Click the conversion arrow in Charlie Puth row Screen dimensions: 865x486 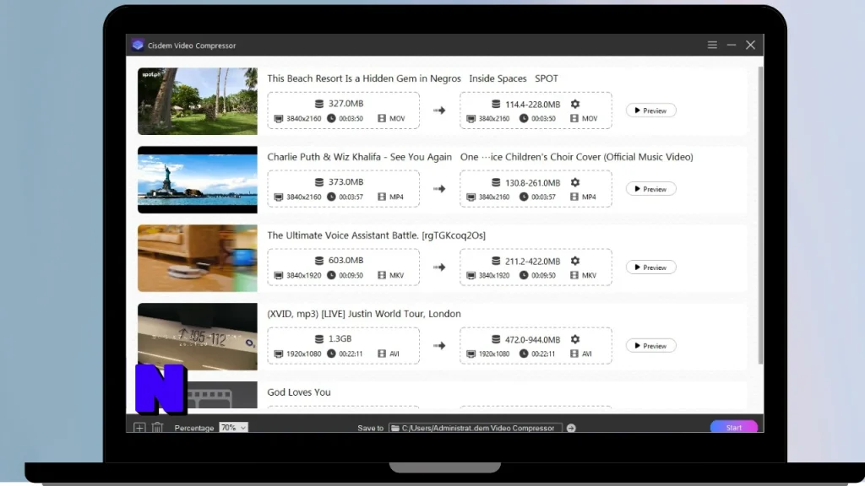click(x=439, y=189)
